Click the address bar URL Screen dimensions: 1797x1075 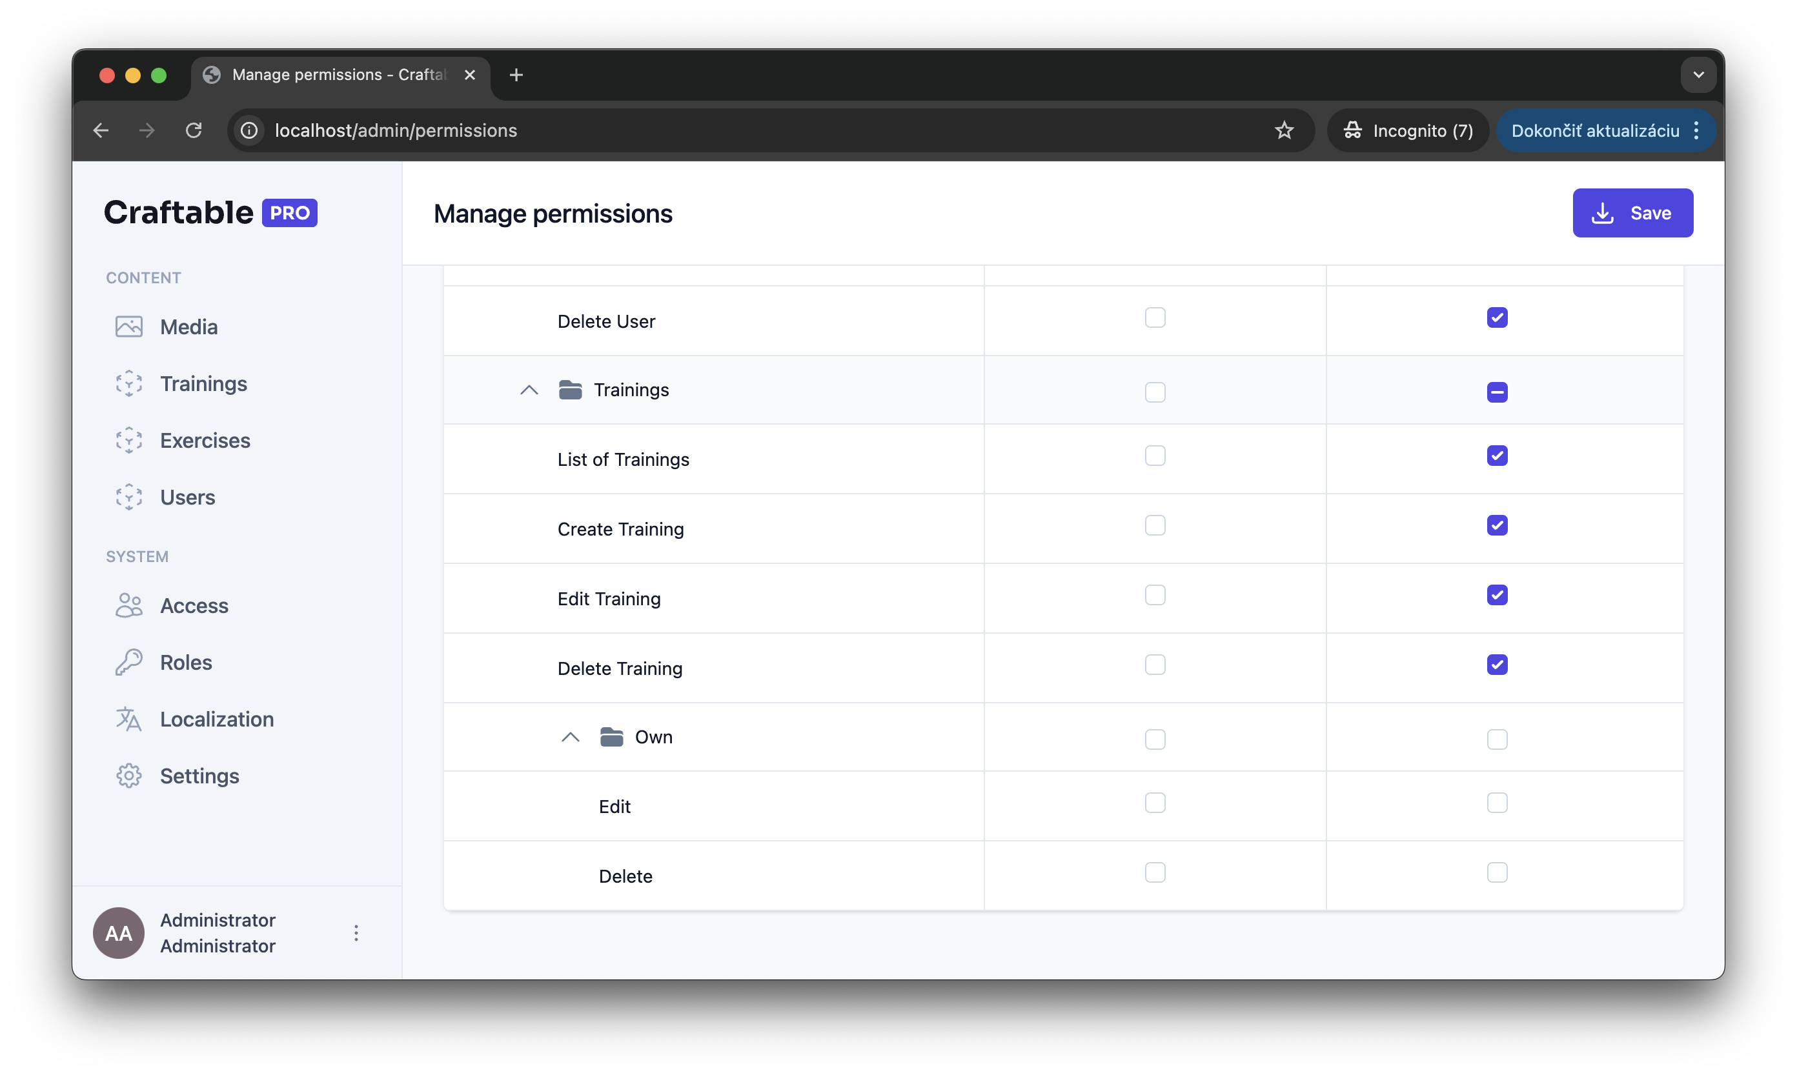pyautogui.click(x=396, y=130)
